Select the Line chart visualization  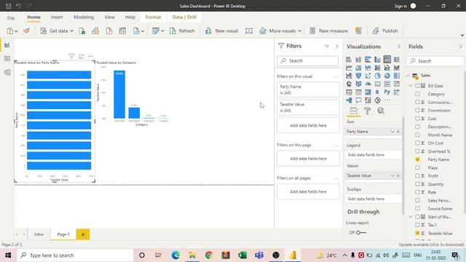349,68
